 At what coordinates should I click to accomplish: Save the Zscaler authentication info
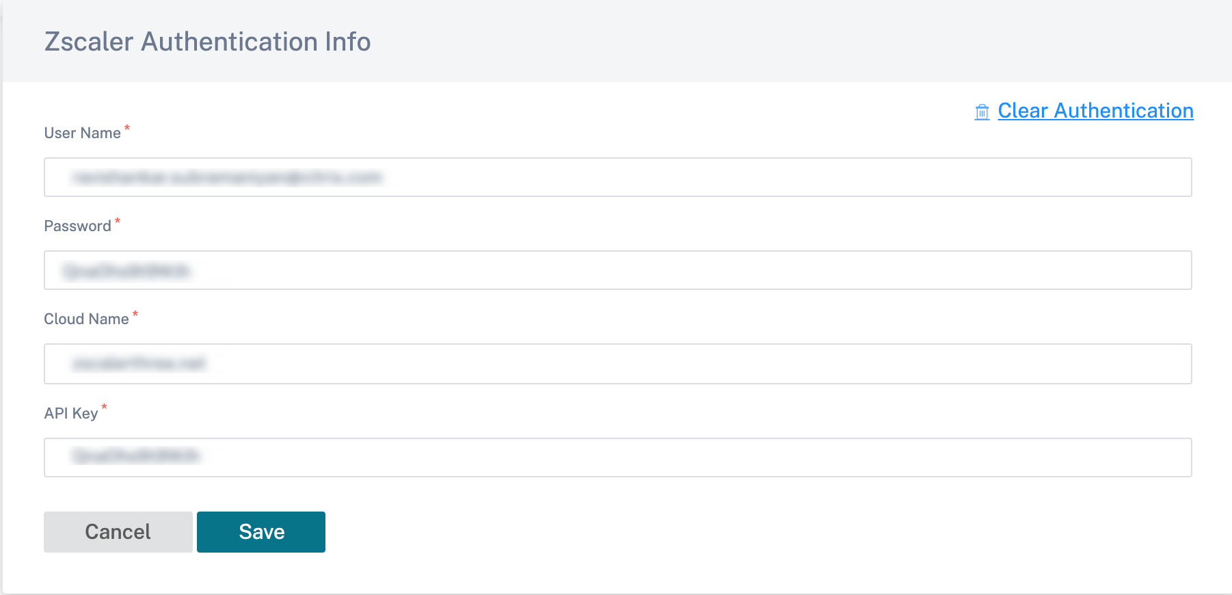pos(261,532)
